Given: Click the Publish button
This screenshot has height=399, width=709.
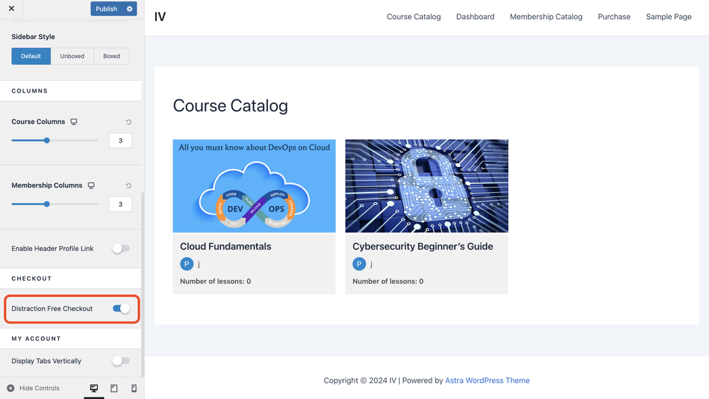Looking at the screenshot, I should [x=106, y=9].
